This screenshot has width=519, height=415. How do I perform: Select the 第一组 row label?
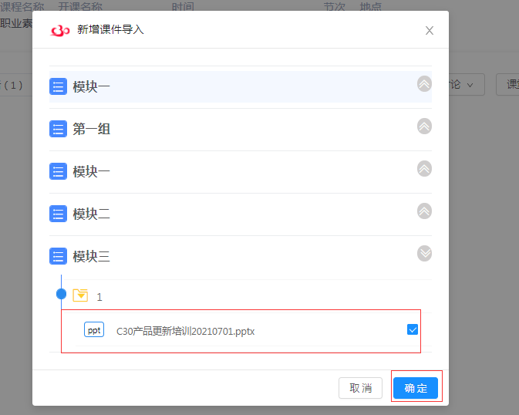[91, 129]
